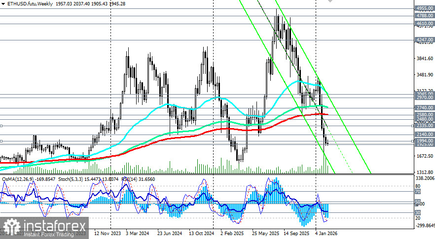Screen dimensions: 435x239
Task: Select the 2970.00 price level label
Action: (425, 98)
